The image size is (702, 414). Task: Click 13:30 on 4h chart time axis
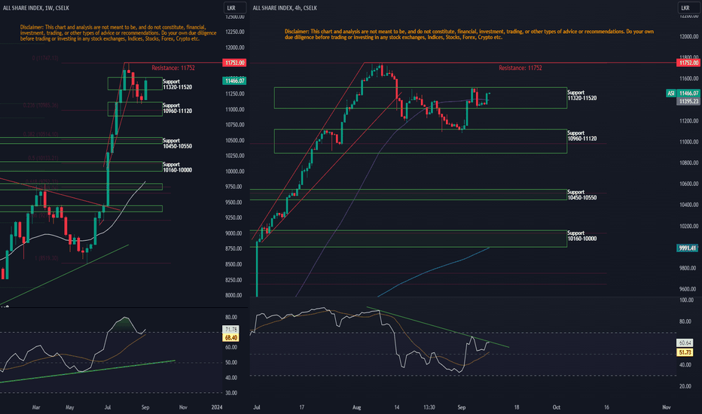tap(429, 407)
